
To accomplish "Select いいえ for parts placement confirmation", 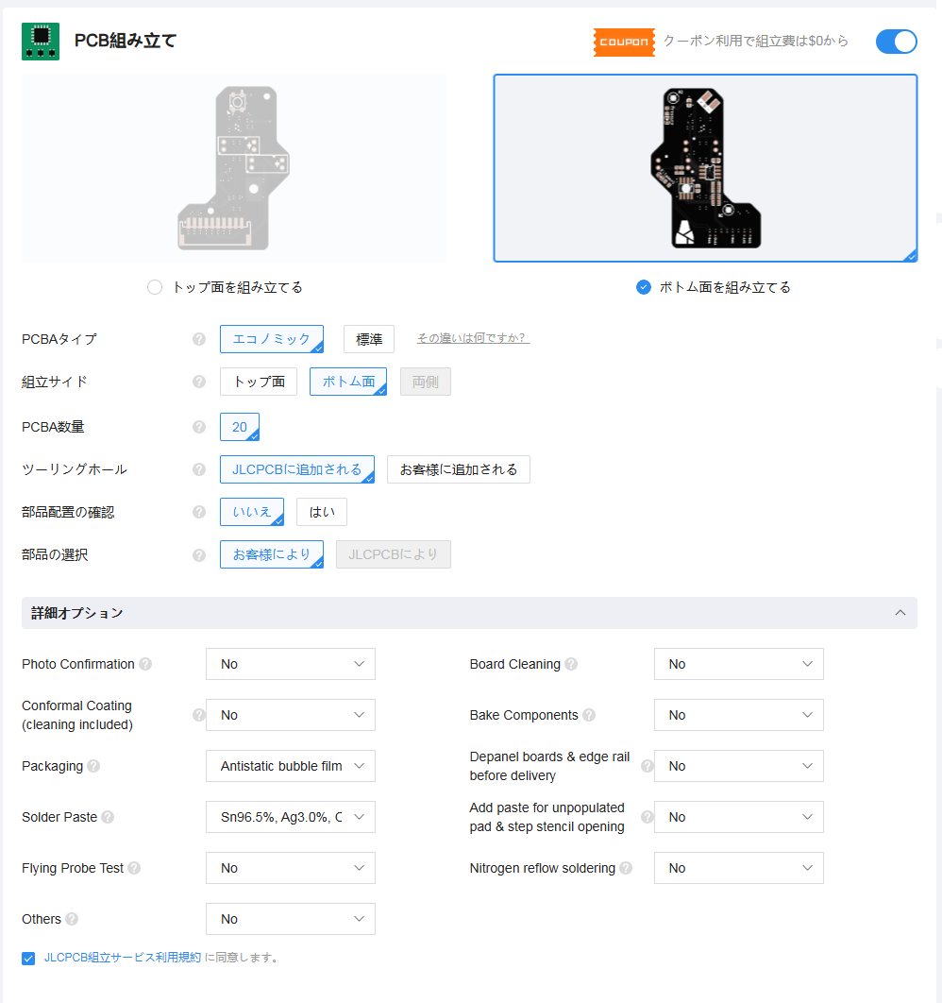I will pos(252,512).
